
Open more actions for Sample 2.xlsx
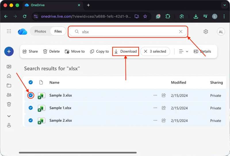tap(155, 120)
